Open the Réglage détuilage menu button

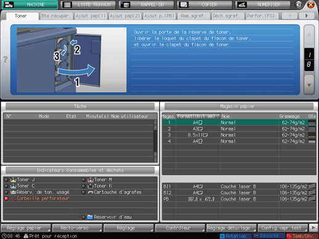coord(231,228)
